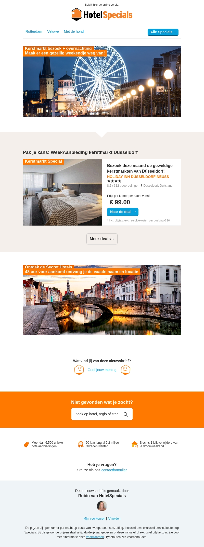Open the Veluwe menu link
204x547 pixels.
[x=53, y=31]
